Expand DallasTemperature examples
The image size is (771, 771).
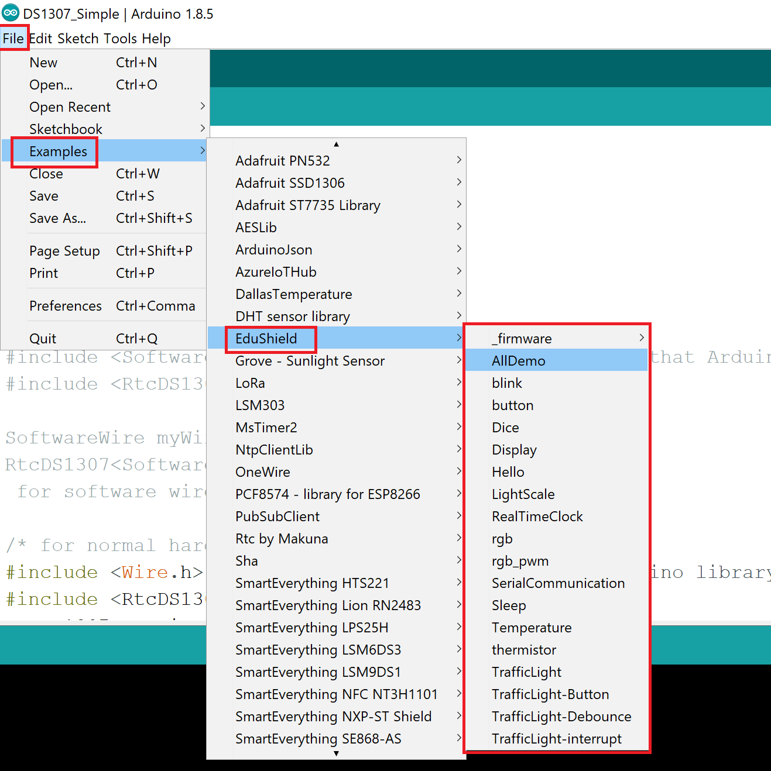(x=337, y=294)
